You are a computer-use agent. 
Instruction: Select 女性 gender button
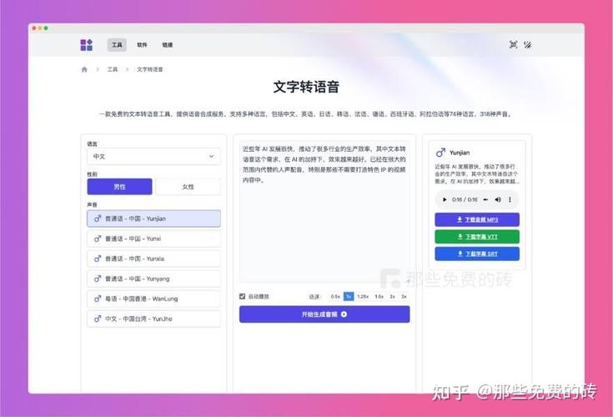point(188,187)
